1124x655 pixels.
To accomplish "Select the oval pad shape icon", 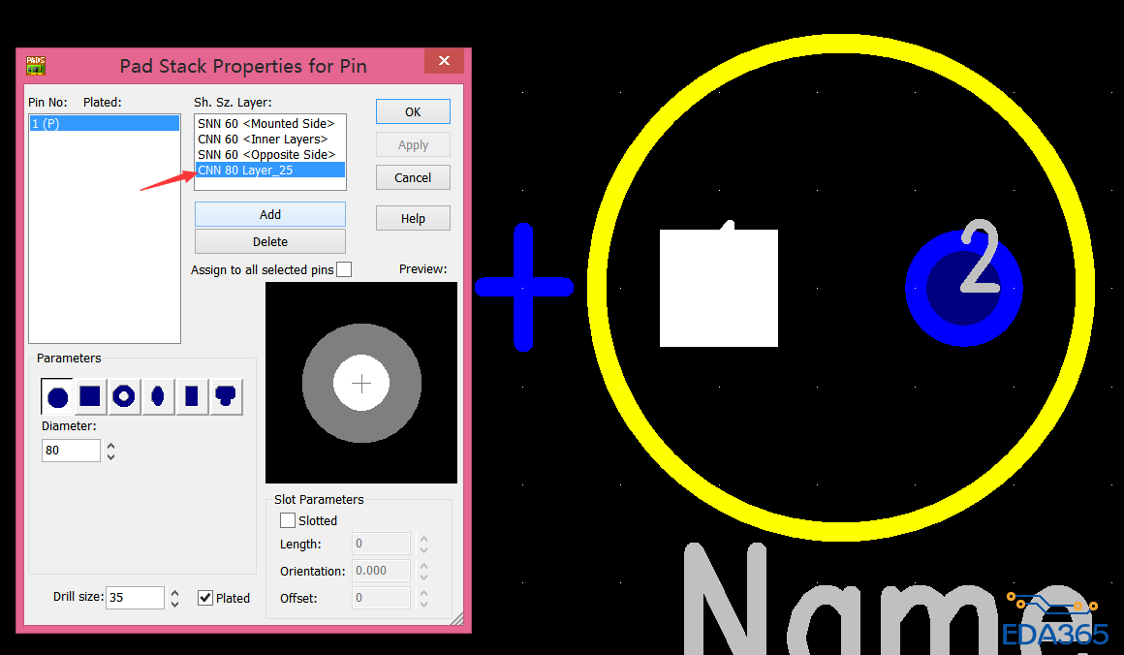I will click(x=158, y=396).
